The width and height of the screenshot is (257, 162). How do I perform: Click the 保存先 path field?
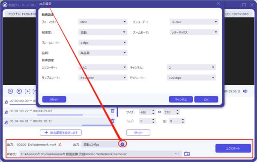(x=95, y=154)
